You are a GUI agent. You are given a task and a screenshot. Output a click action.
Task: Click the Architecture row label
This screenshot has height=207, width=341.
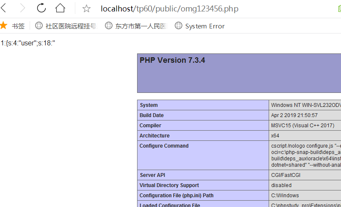click(x=154, y=136)
